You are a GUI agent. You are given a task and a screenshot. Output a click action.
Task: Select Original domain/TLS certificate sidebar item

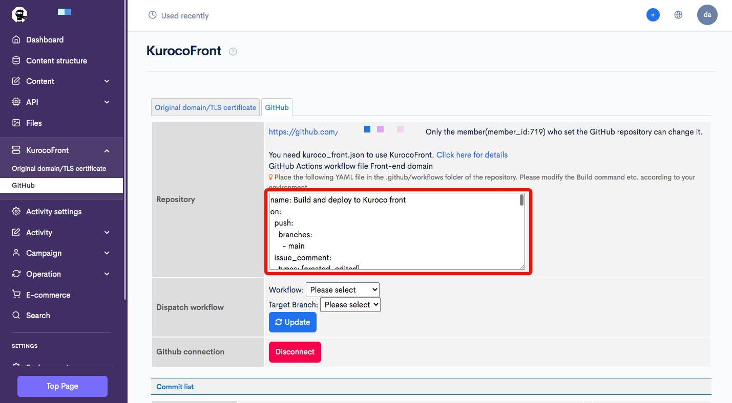pos(59,168)
